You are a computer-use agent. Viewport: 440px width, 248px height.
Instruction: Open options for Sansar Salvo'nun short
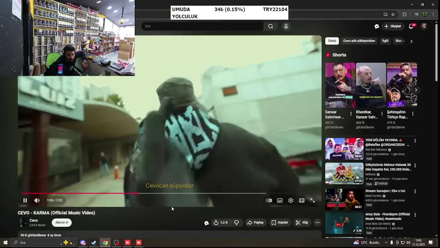coord(351,114)
